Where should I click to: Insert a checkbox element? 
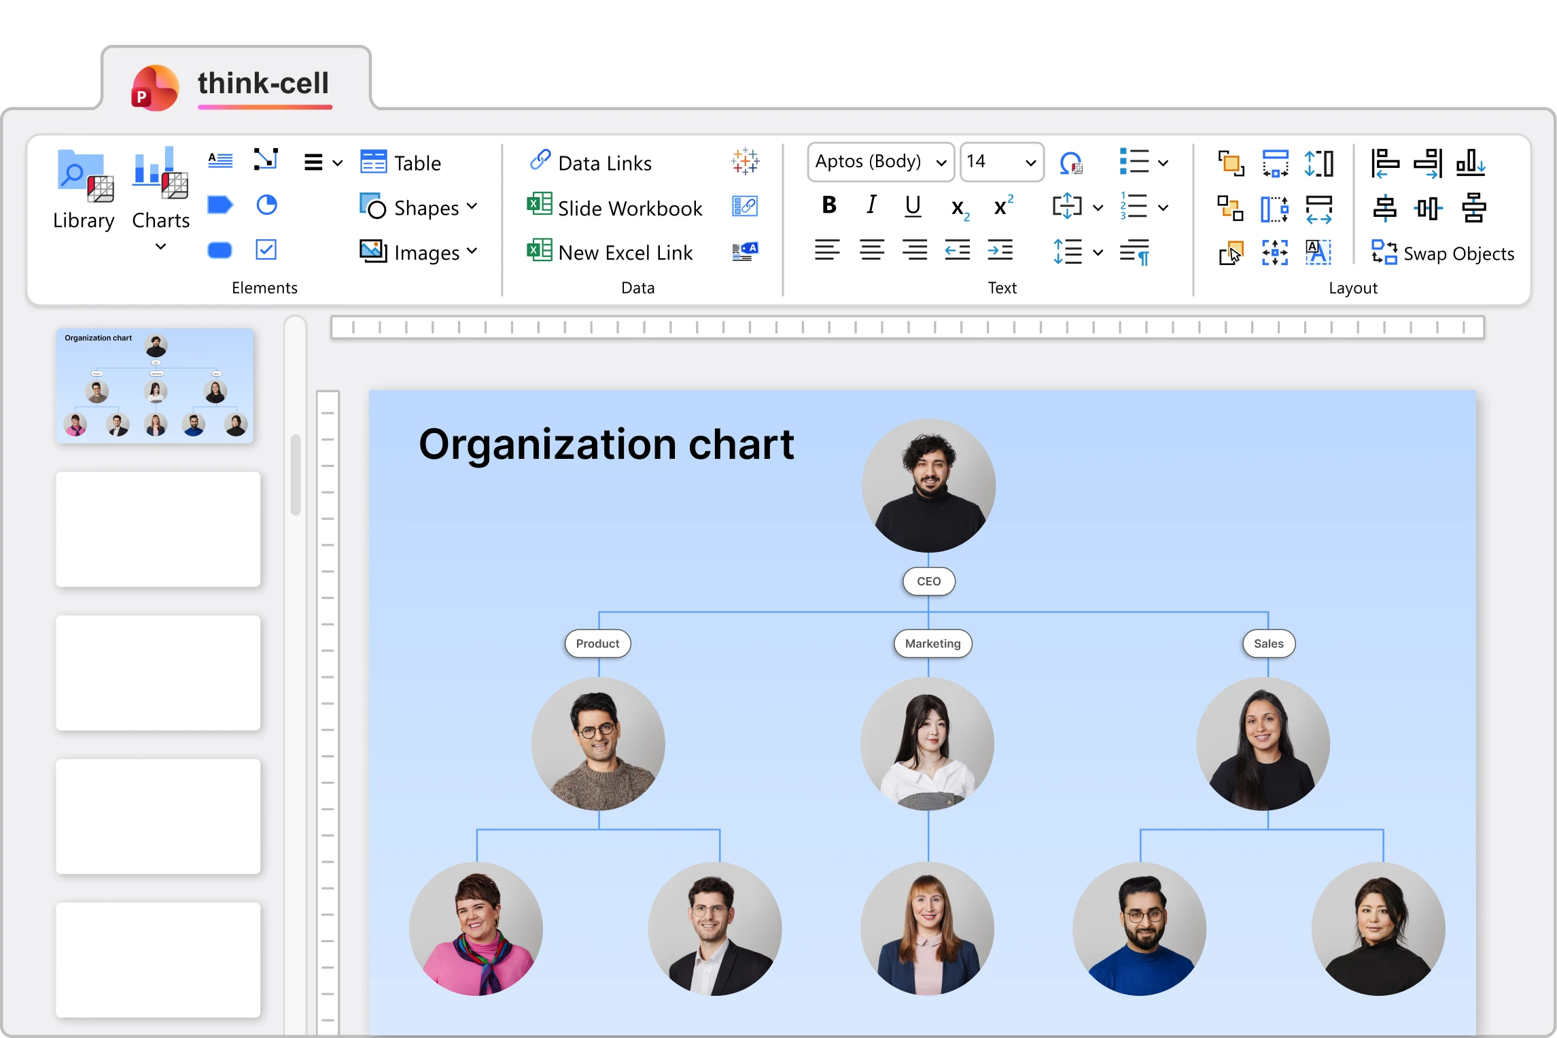(x=266, y=250)
